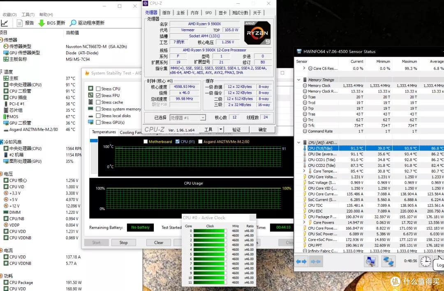Click the lightning icon of CPU Package Power row

305,217
